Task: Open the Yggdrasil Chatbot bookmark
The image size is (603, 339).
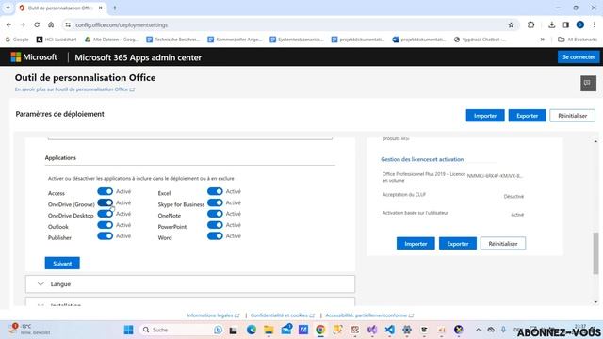Action: 480,40
